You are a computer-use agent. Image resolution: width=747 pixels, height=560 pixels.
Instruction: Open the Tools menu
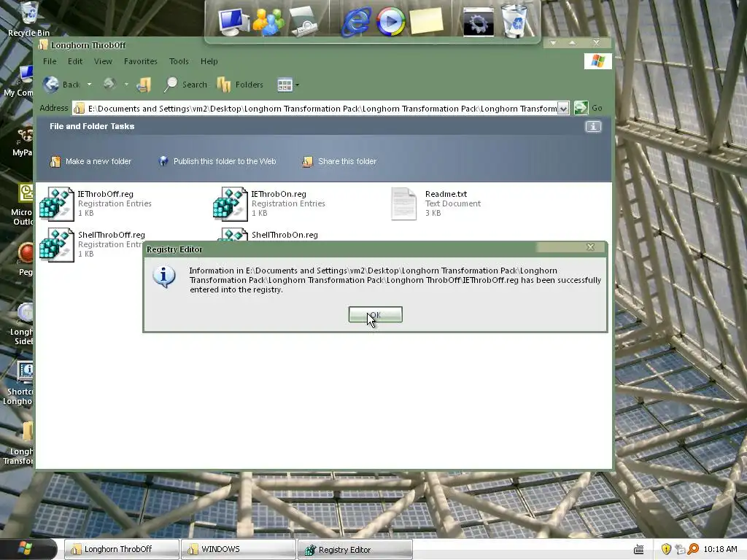[179, 61]
